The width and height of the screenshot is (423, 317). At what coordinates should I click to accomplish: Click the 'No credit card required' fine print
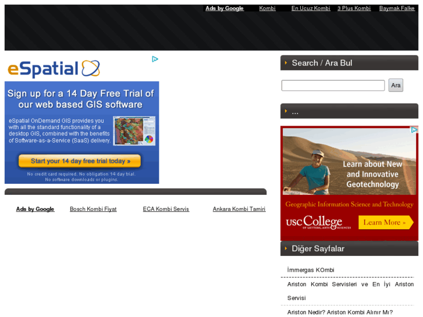click(x=81, y=177)
